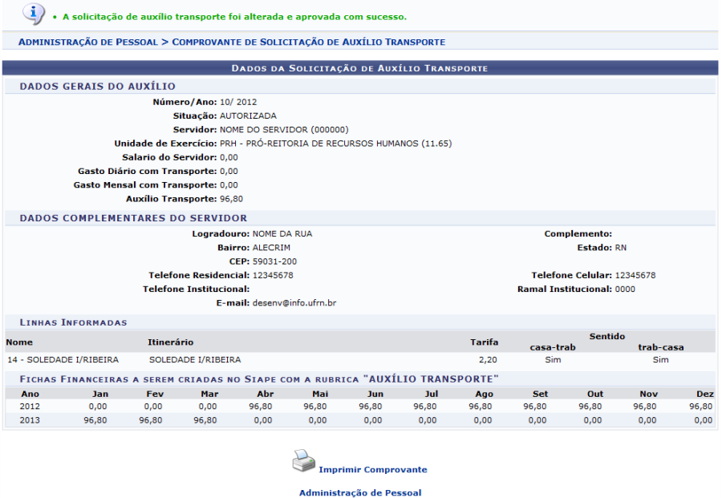Image resolution: width=722 pixels, height=498 pixels.
Task: Click the Fichas Financeiras section heading
Action: point(258,379)
